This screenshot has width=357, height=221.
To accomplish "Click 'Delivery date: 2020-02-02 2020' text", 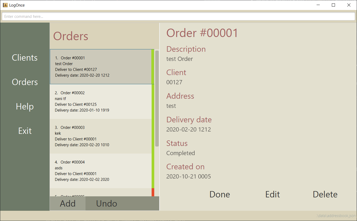I will [x=82, y=180].
